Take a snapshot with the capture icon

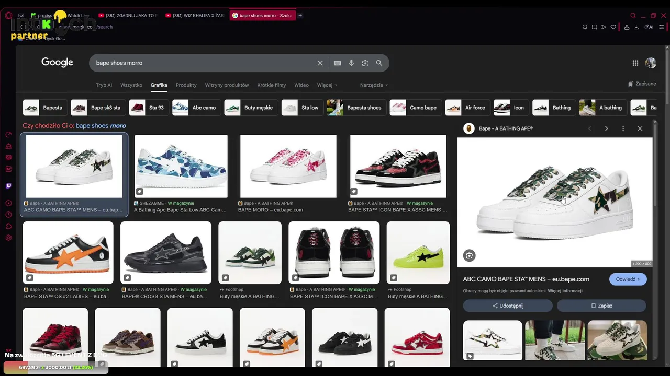click(x=594, y=27)
